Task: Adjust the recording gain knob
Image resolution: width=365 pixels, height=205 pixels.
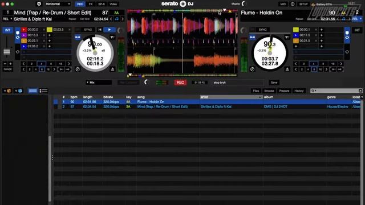Action: tap(146, 82)
